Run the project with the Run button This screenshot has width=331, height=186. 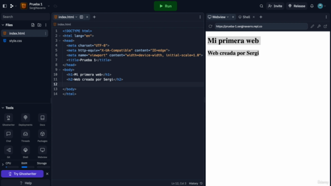click(x=165, y=6)
